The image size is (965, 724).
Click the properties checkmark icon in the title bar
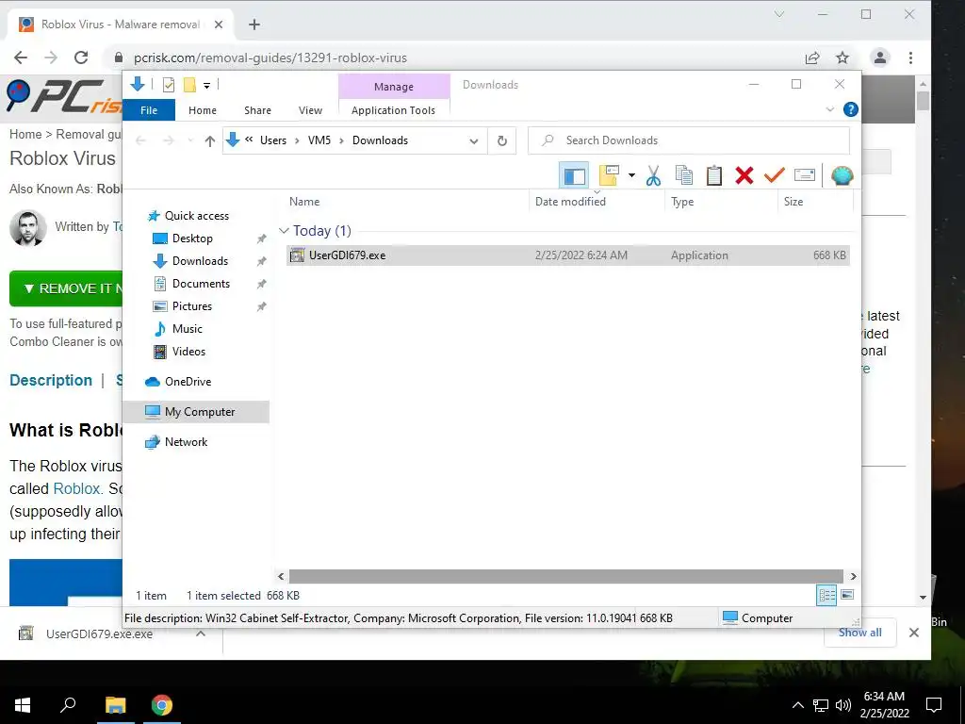click(168, 85)
